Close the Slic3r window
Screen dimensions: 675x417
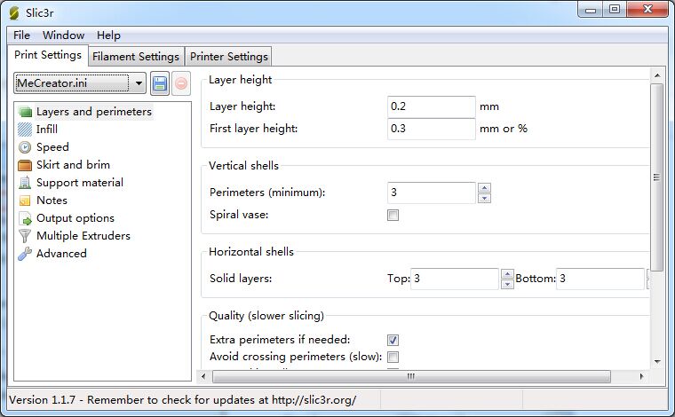[x=647, y=10]
